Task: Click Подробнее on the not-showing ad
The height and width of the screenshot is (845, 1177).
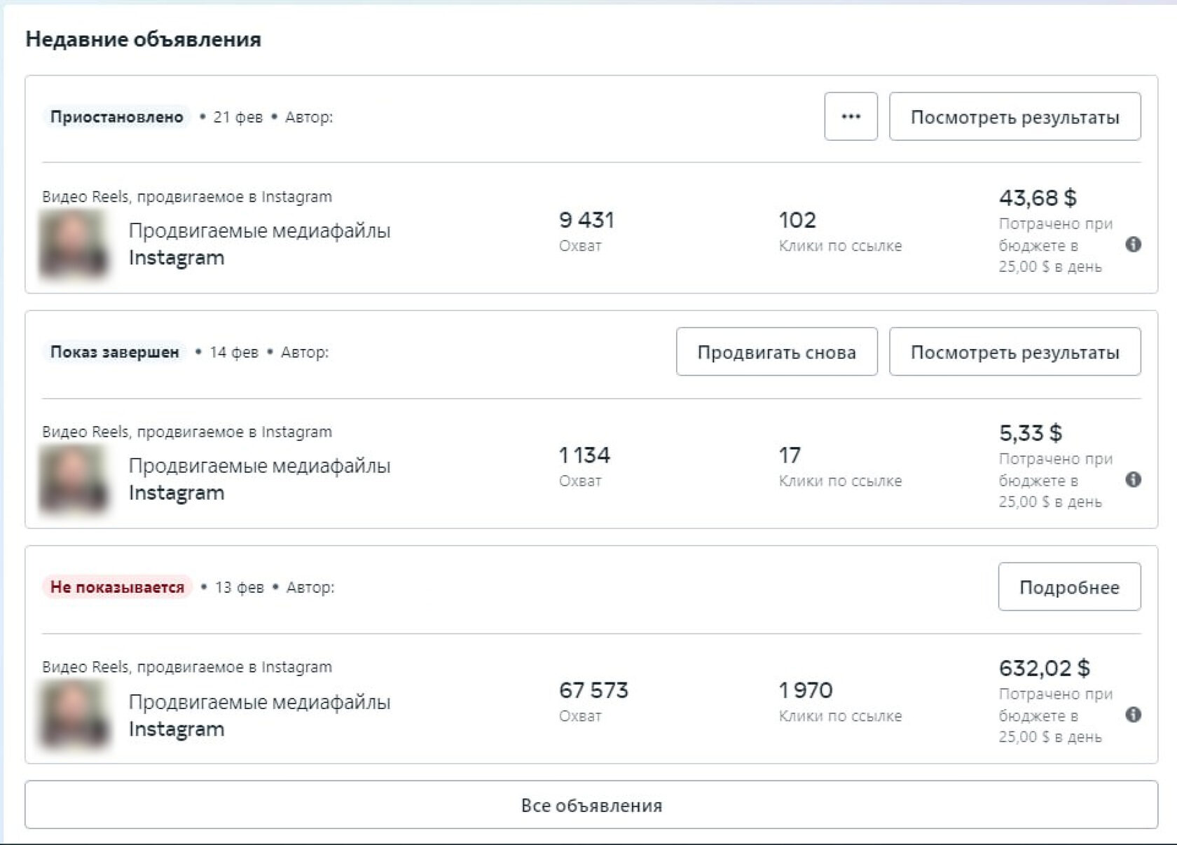Action: coord(1069,587)
